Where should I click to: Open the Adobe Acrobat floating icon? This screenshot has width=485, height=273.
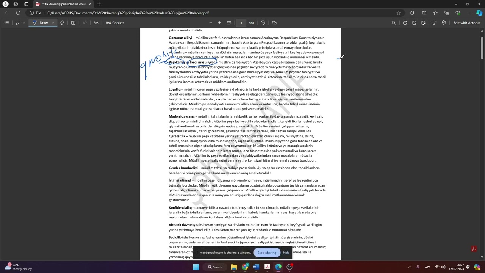(474, 249)
